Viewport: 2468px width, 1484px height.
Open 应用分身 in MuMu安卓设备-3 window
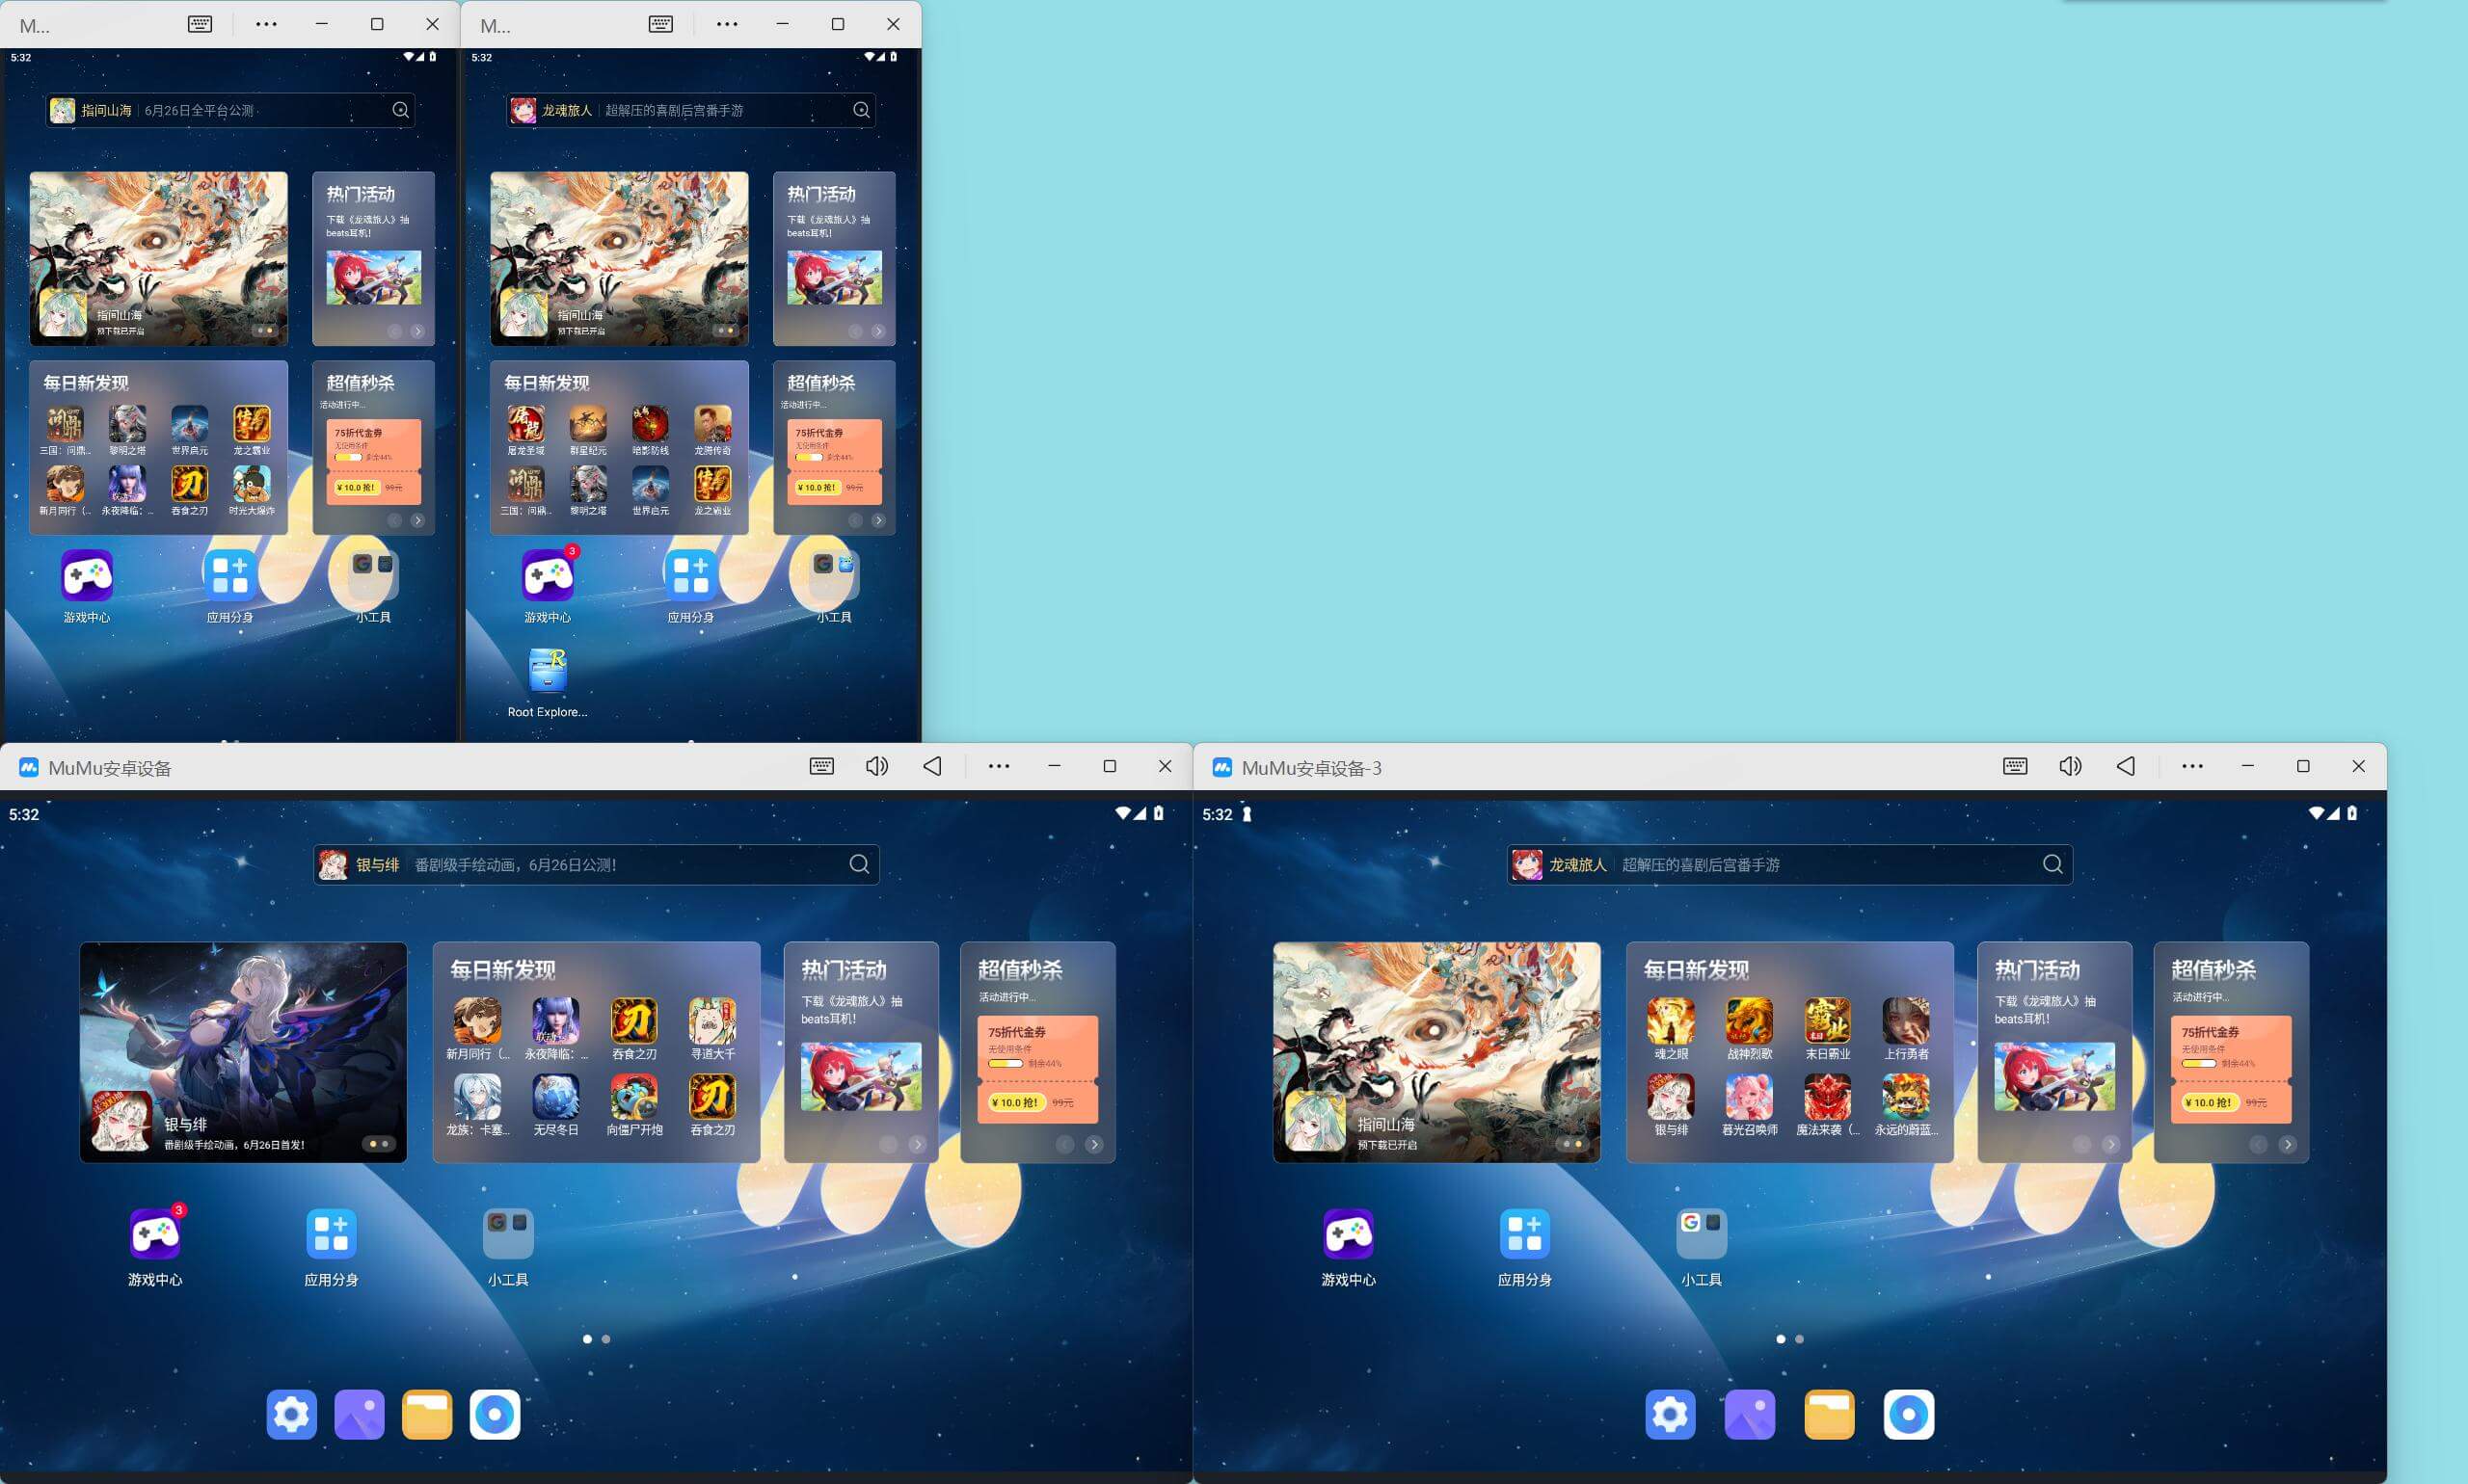point(1524,1234)
